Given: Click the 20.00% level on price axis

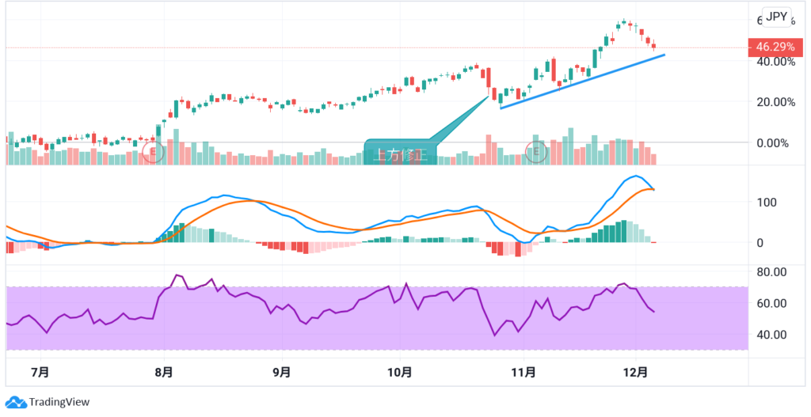Looking at the screenshot, I should 771,102.
